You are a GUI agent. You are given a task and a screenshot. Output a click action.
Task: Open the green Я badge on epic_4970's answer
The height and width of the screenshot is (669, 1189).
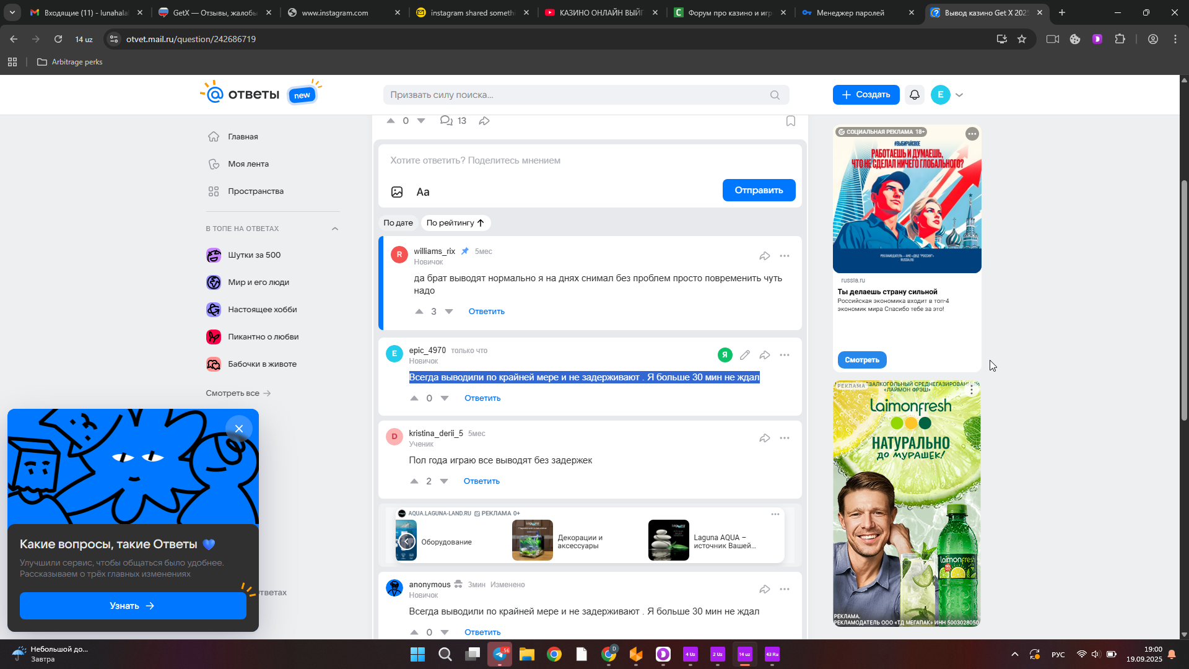click(x=725, y=355)
